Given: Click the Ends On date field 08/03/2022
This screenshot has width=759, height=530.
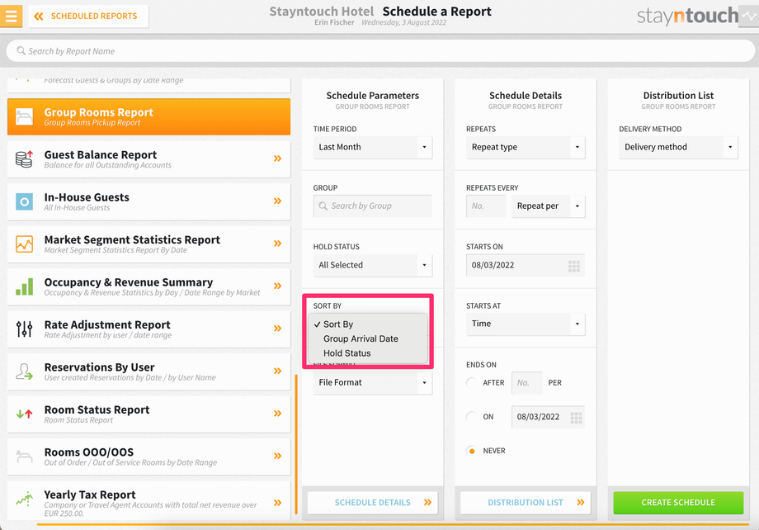Looking at the screenshot, I should (548, 417).
